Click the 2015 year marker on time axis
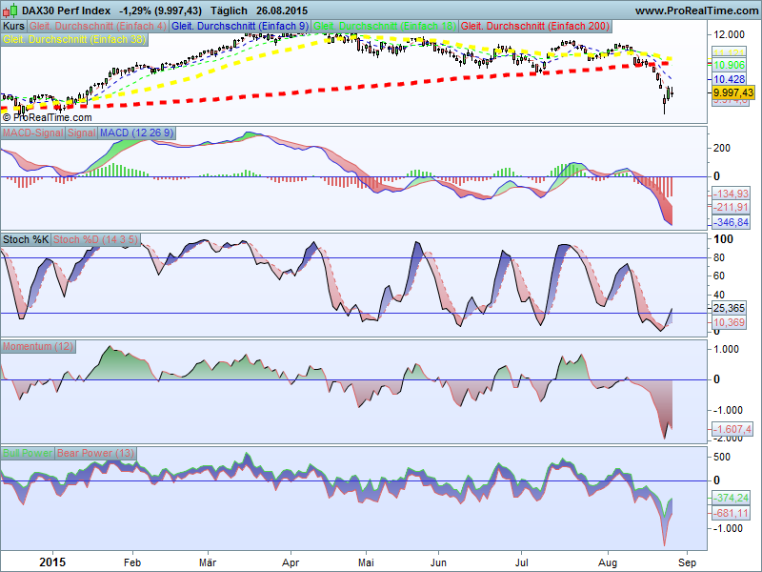Screen dimensions: 762x572 pyautogui.click(x=52, y=562)
